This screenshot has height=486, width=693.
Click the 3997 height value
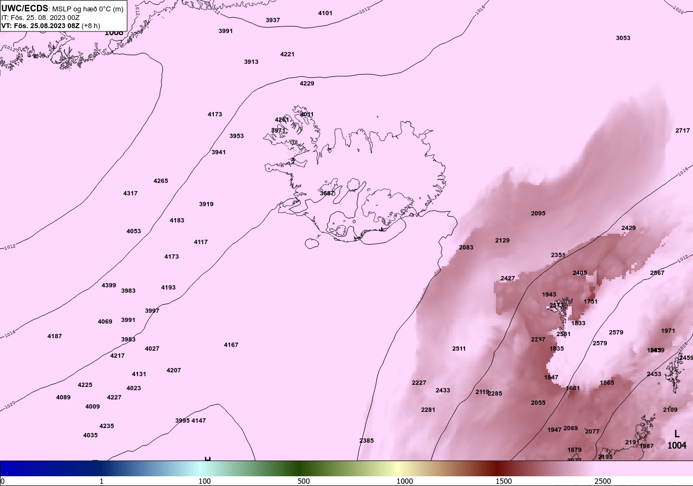[x=152, y=311]
